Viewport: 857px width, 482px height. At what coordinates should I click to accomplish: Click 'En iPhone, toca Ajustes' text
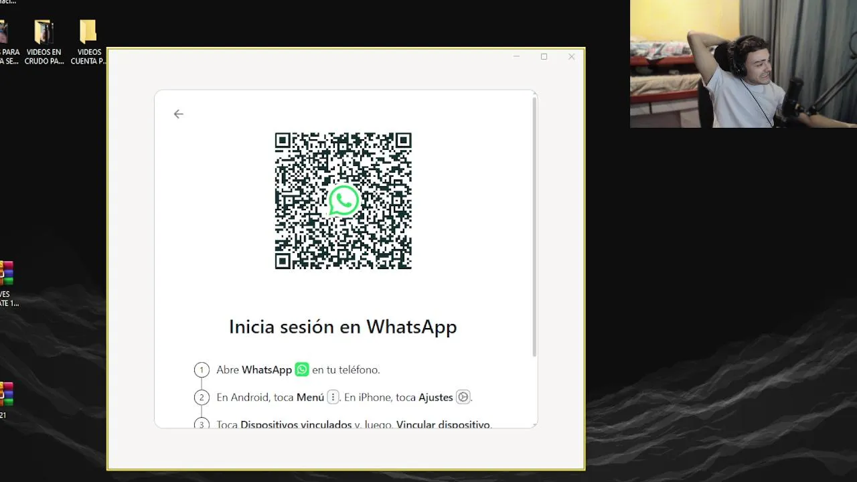click(x=398, y=397)
